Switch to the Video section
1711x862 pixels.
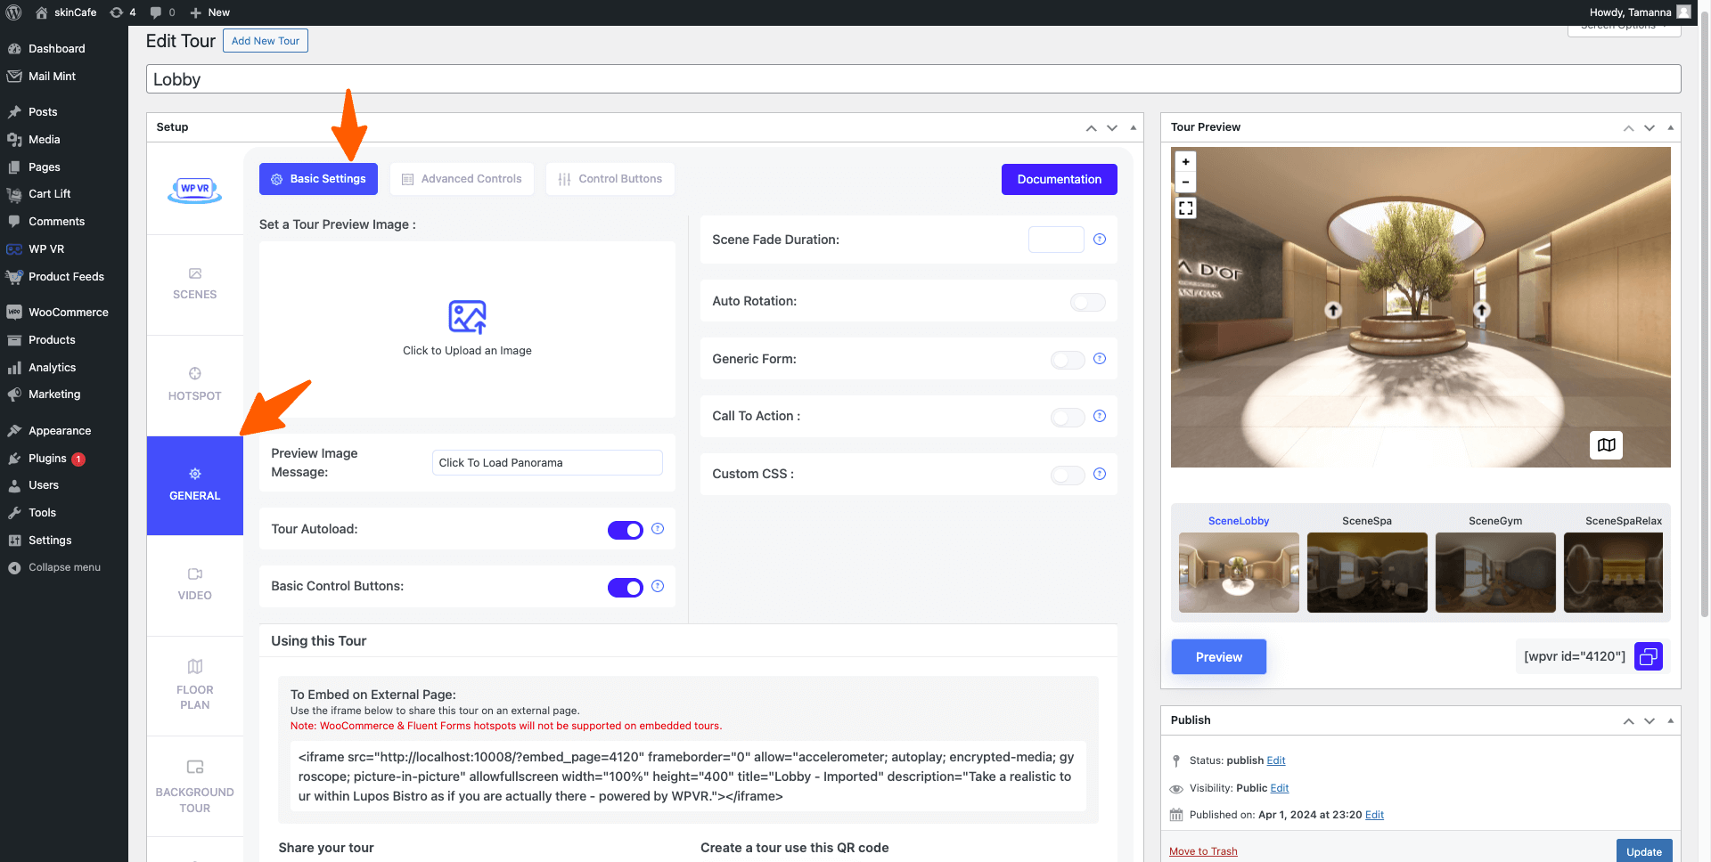(x=195, y=585)
